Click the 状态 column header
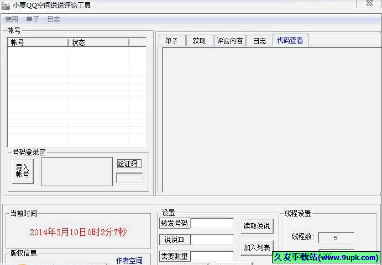The image size is (382, 265). tap(98, 42)
